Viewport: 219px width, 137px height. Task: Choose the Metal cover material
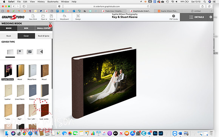click(x=20, y=72)
